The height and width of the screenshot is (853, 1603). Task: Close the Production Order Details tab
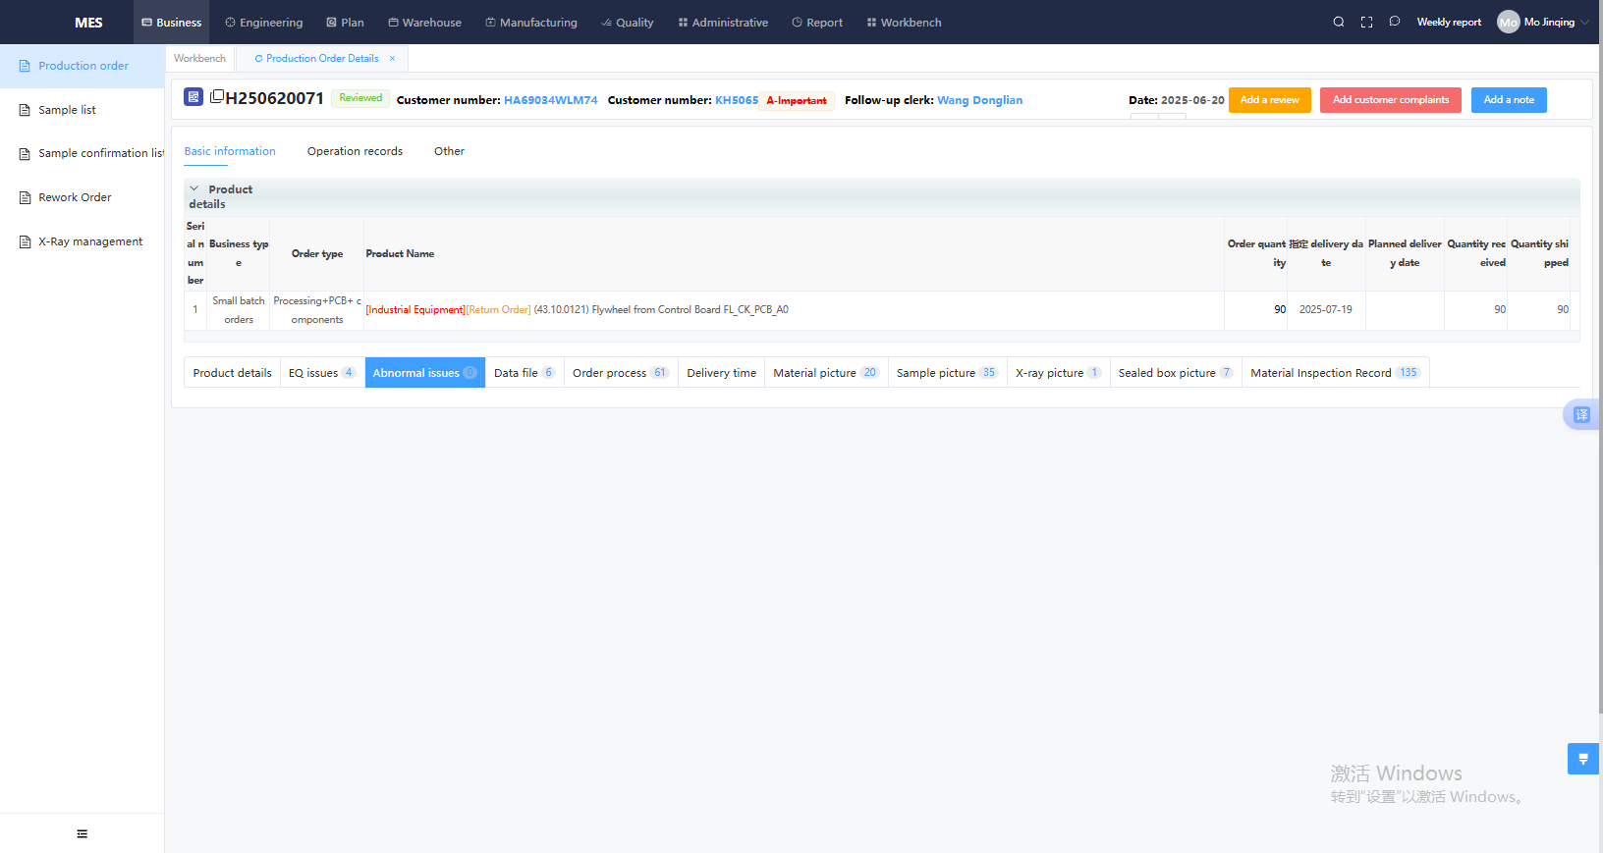click(392, 59)
